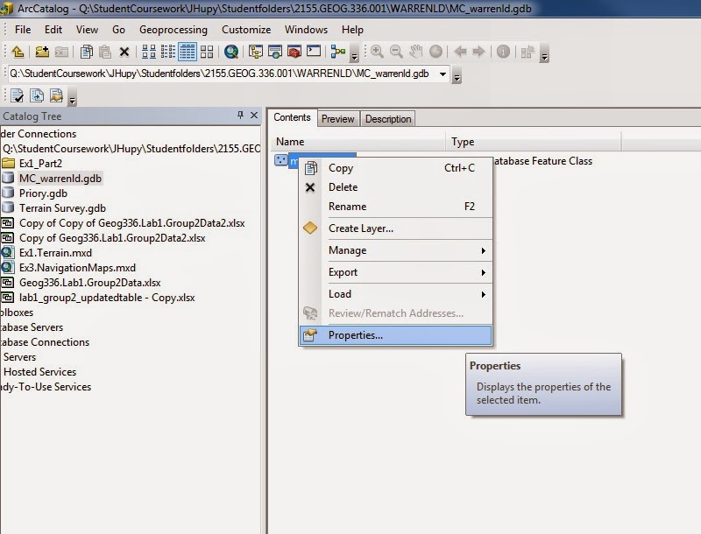The image size is (701, 534).
Task: Open Location toolbar options dropdown
Action: 457,74
